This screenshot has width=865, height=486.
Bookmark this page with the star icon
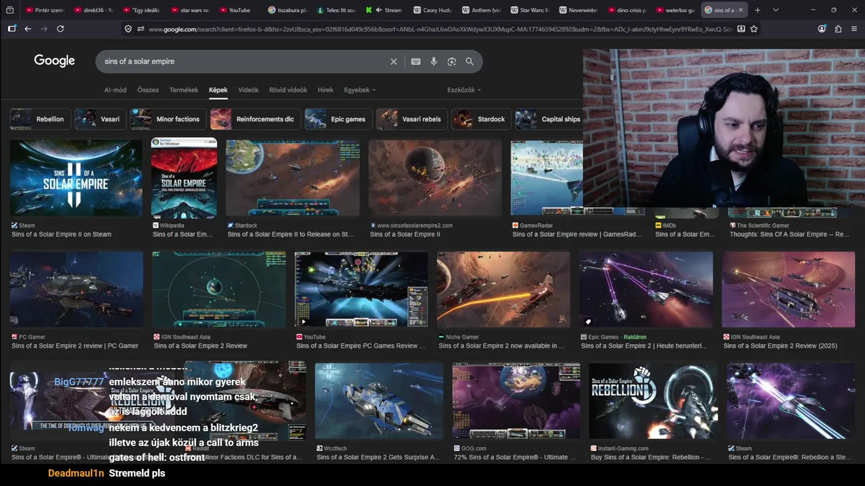click(754, 29)
